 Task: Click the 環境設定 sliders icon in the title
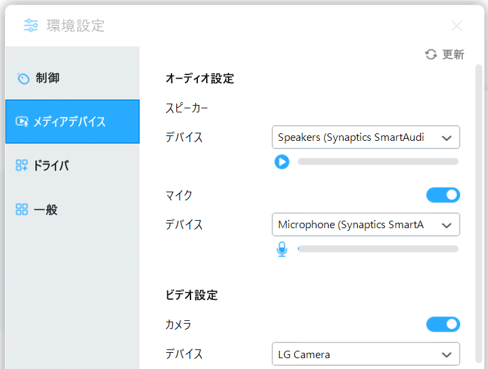[x=30, y=26]
